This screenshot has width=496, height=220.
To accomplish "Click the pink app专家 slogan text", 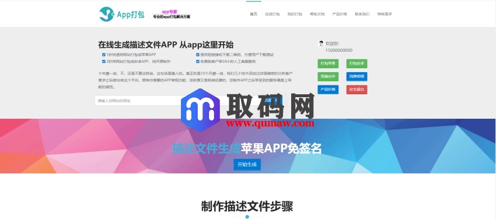I will point(170,12).
